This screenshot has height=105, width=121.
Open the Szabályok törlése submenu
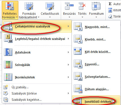coord(37,93)
